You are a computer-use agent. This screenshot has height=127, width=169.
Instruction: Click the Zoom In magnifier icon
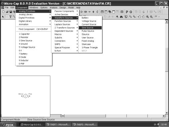point(147,17)
